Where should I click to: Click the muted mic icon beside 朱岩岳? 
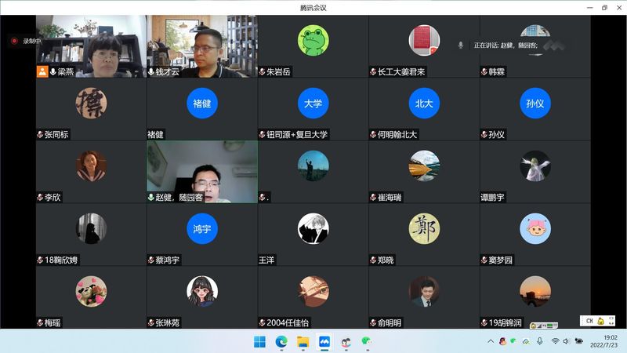[x=263, y=71]
